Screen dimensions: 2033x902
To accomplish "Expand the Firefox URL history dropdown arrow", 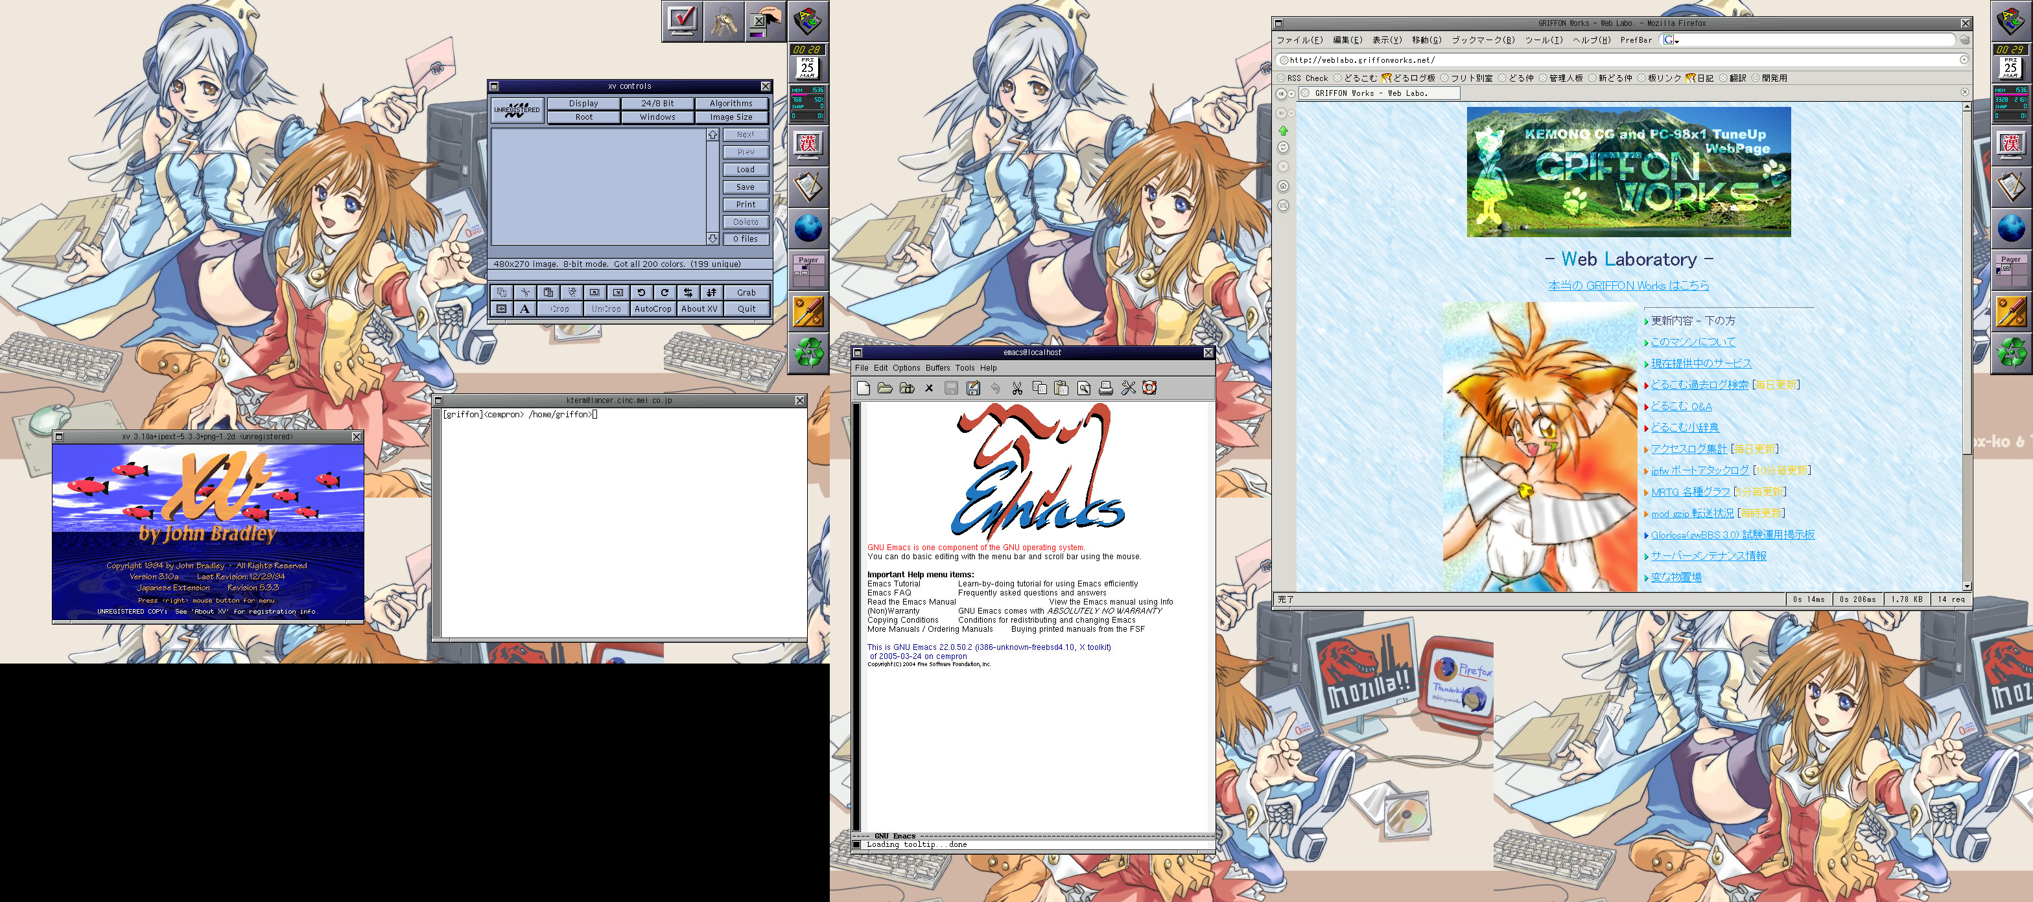I will click(1964, 60).
